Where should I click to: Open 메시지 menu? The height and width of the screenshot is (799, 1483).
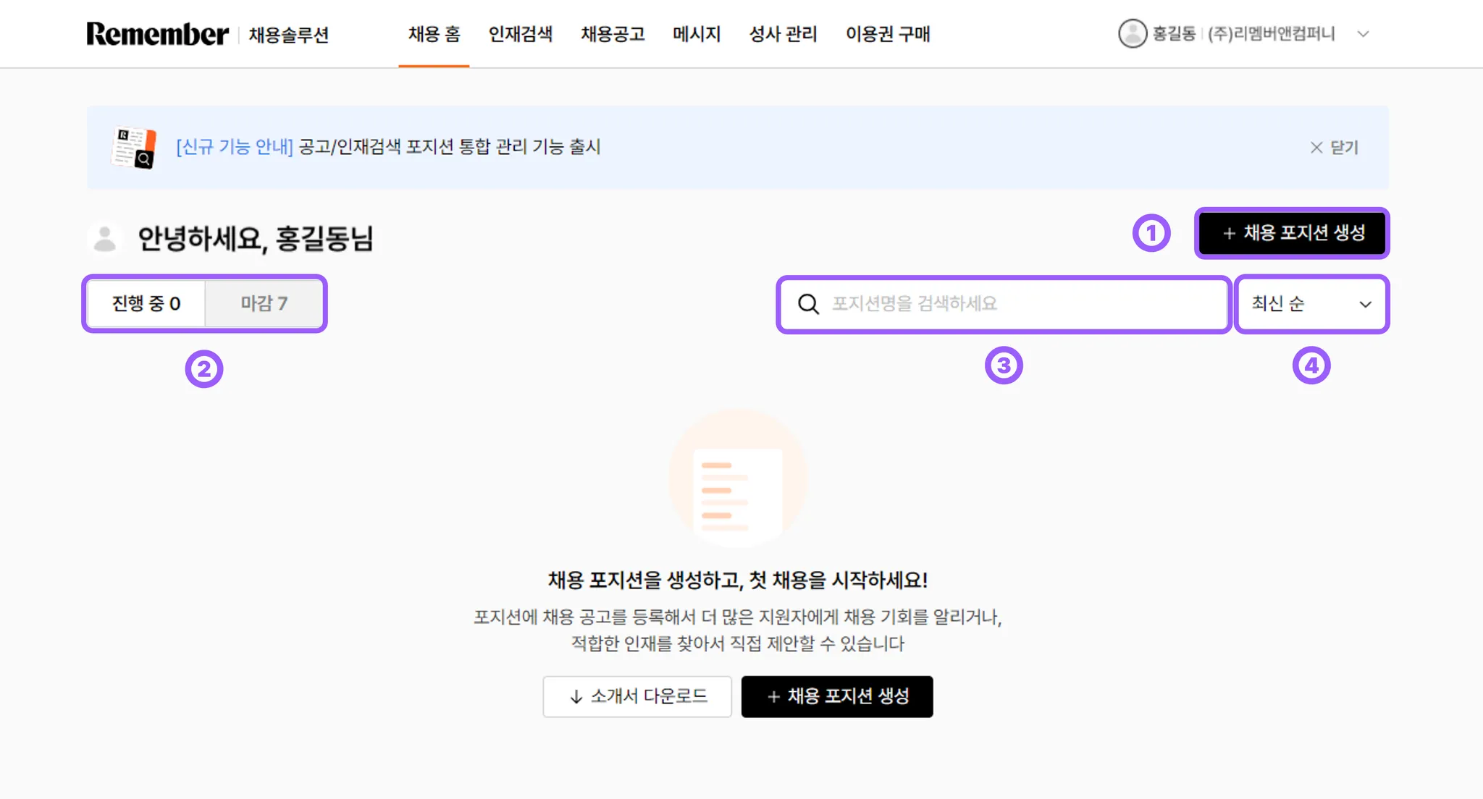point(696,34)
